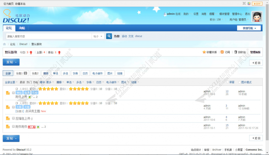Screen dimensions: 269x155
Task: Expand the 积分: 158 dropdown
Action: [x=216, y=20]
